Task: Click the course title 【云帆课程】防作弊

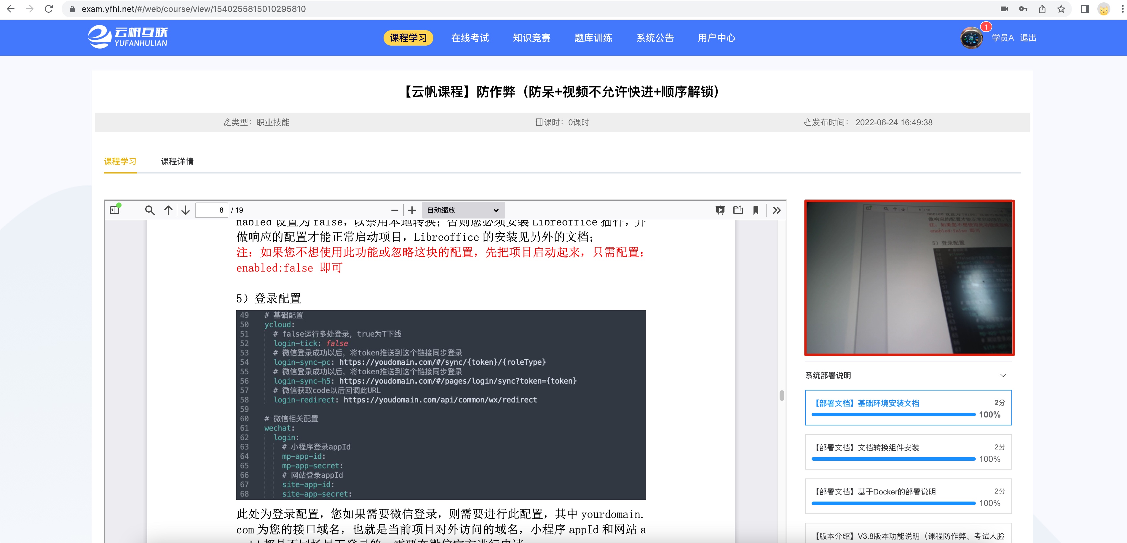Action: pos(562,92)
